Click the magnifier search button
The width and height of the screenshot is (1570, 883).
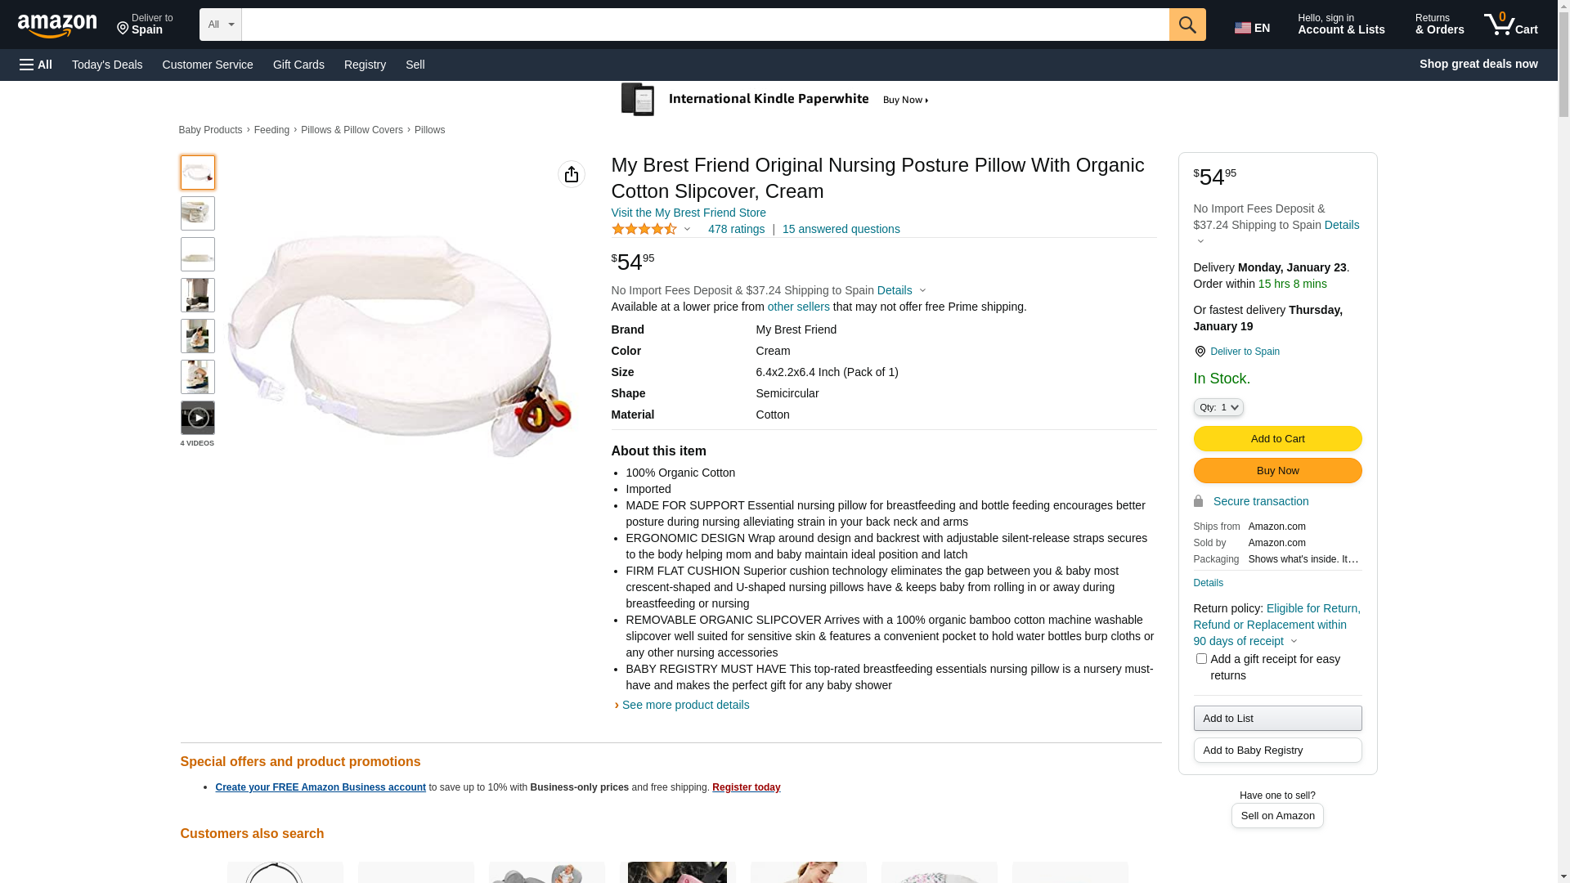(x=1187, y=25)
